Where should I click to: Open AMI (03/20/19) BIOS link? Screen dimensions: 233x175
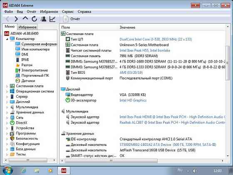(x=131, y=72)
